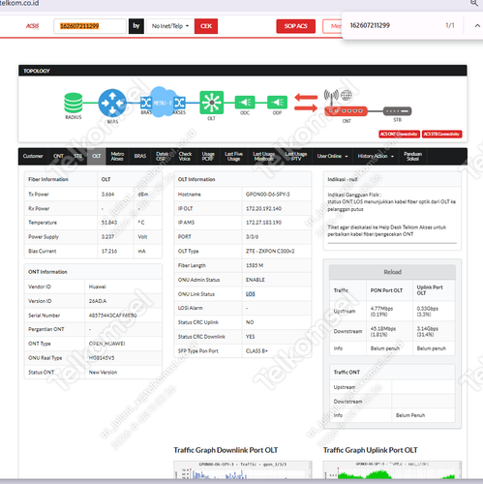
Task: Click the LOS link status value
Action: [x=251, y=294]
